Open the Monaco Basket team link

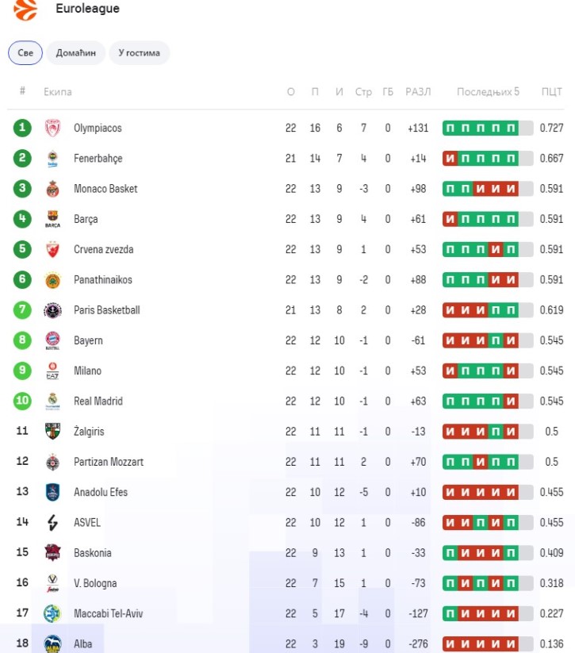(x=105, y=189)
